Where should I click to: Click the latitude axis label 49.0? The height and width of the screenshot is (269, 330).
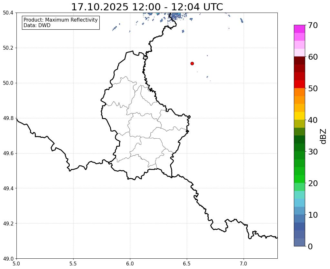pos(8,259)
